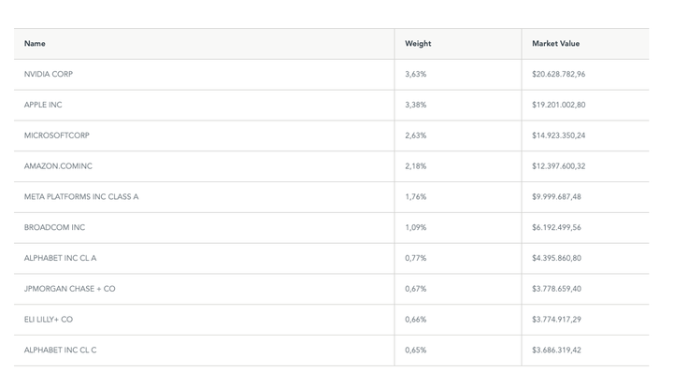Select the MICROSOFTCORP entry
Viewport: 674px width, 386px height.
pos(57,136)
